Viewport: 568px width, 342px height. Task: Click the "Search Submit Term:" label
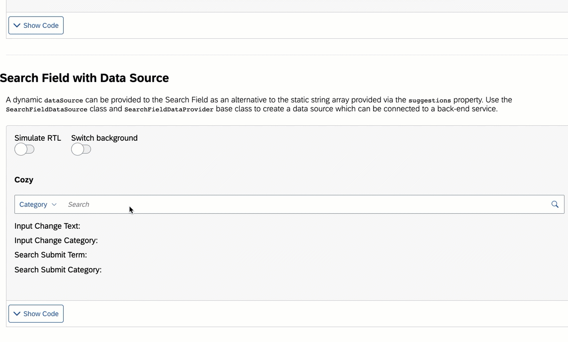coord(51,255)
